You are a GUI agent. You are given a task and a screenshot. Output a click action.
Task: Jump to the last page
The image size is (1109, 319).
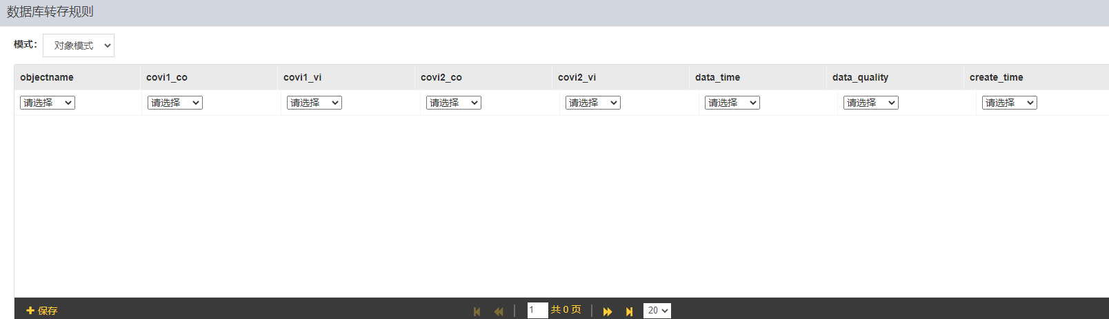629,311
